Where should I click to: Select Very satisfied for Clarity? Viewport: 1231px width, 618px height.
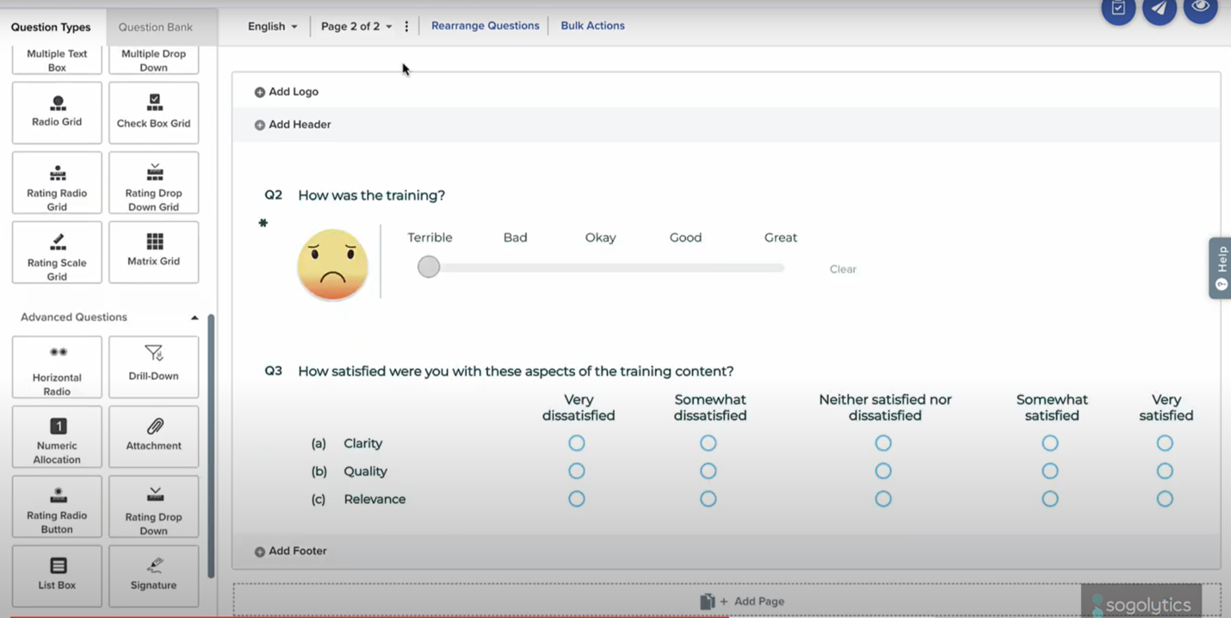(1165, 443)
